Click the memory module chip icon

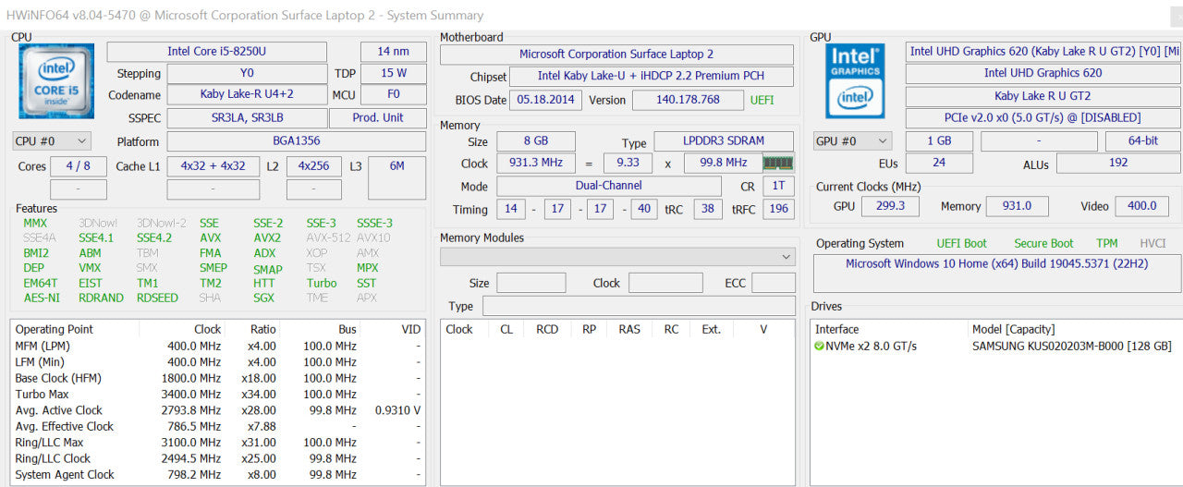tap(778, 163)
